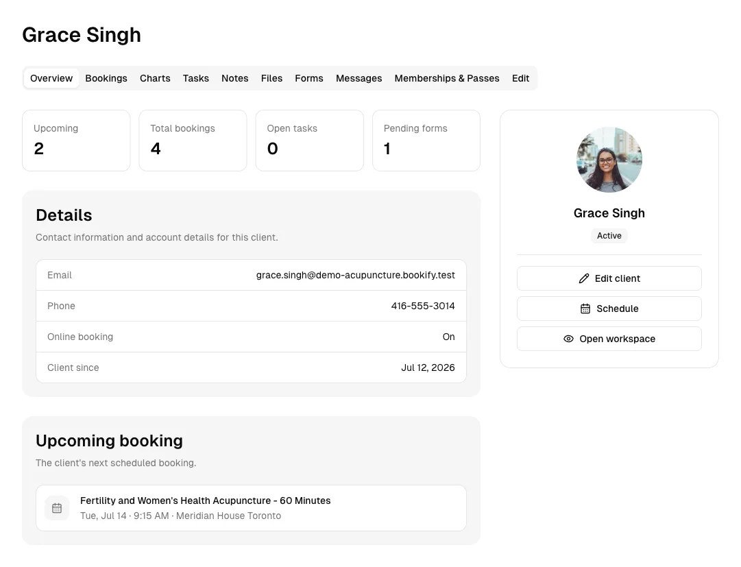741x567 pixels.
Task: Click the Grace Singh page heading
Action: click(x=82, y=35)
